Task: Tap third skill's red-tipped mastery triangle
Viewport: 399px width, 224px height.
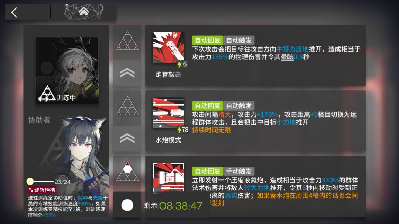Action: pyautogui.click(x=127, y=171)
